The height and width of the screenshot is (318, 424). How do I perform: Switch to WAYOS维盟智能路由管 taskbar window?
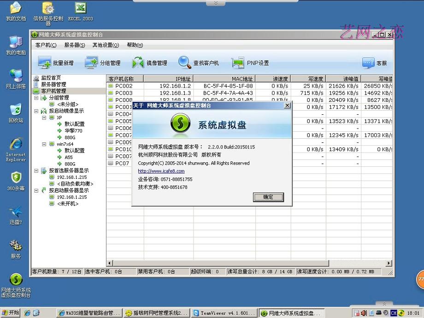pyautogui.click(x=90, y=313)
